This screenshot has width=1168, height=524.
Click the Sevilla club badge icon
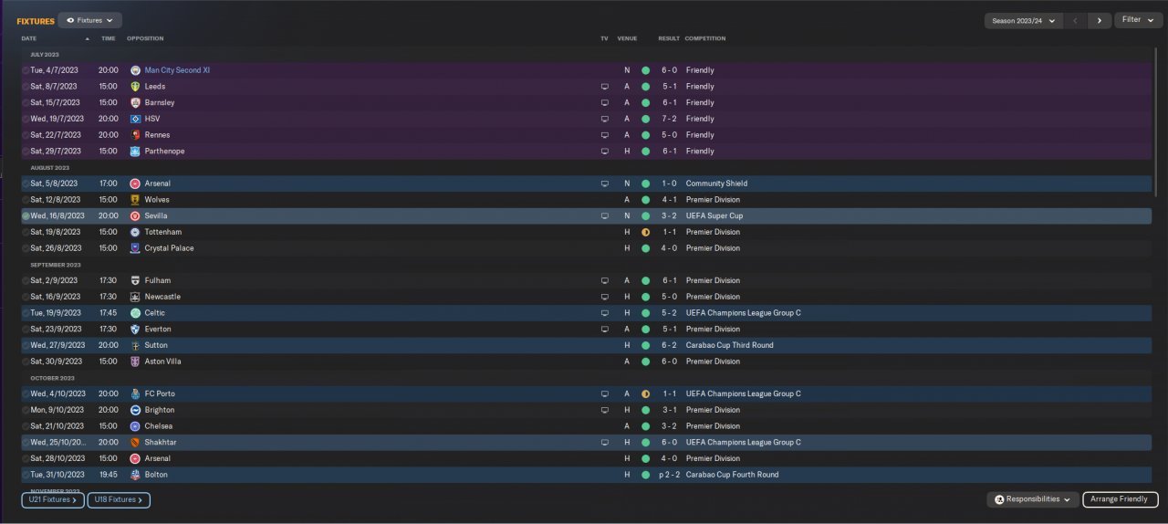[x=135, y=216]
